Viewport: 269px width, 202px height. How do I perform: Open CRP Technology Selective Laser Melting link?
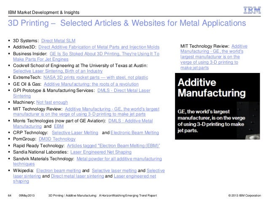75,133
